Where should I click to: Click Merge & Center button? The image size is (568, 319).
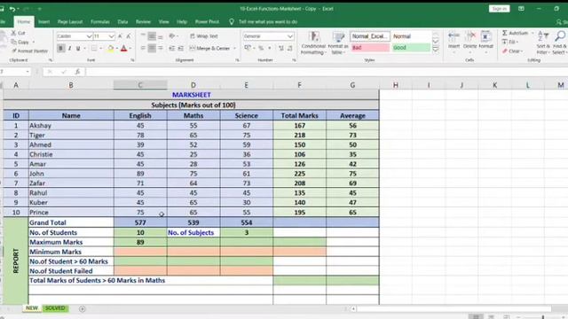click(x=210, y=48)
